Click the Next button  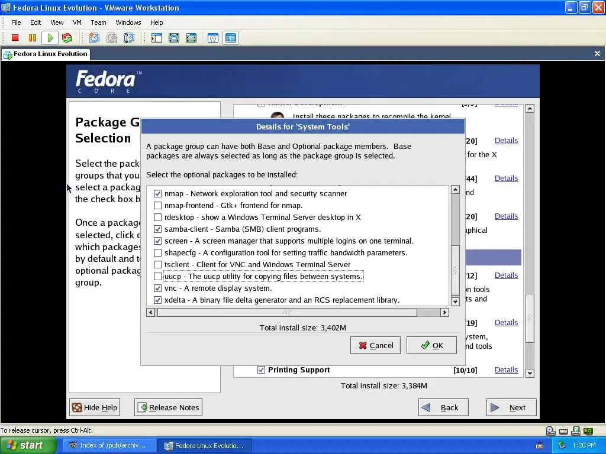pyautogui.click(x=511, y=407)
